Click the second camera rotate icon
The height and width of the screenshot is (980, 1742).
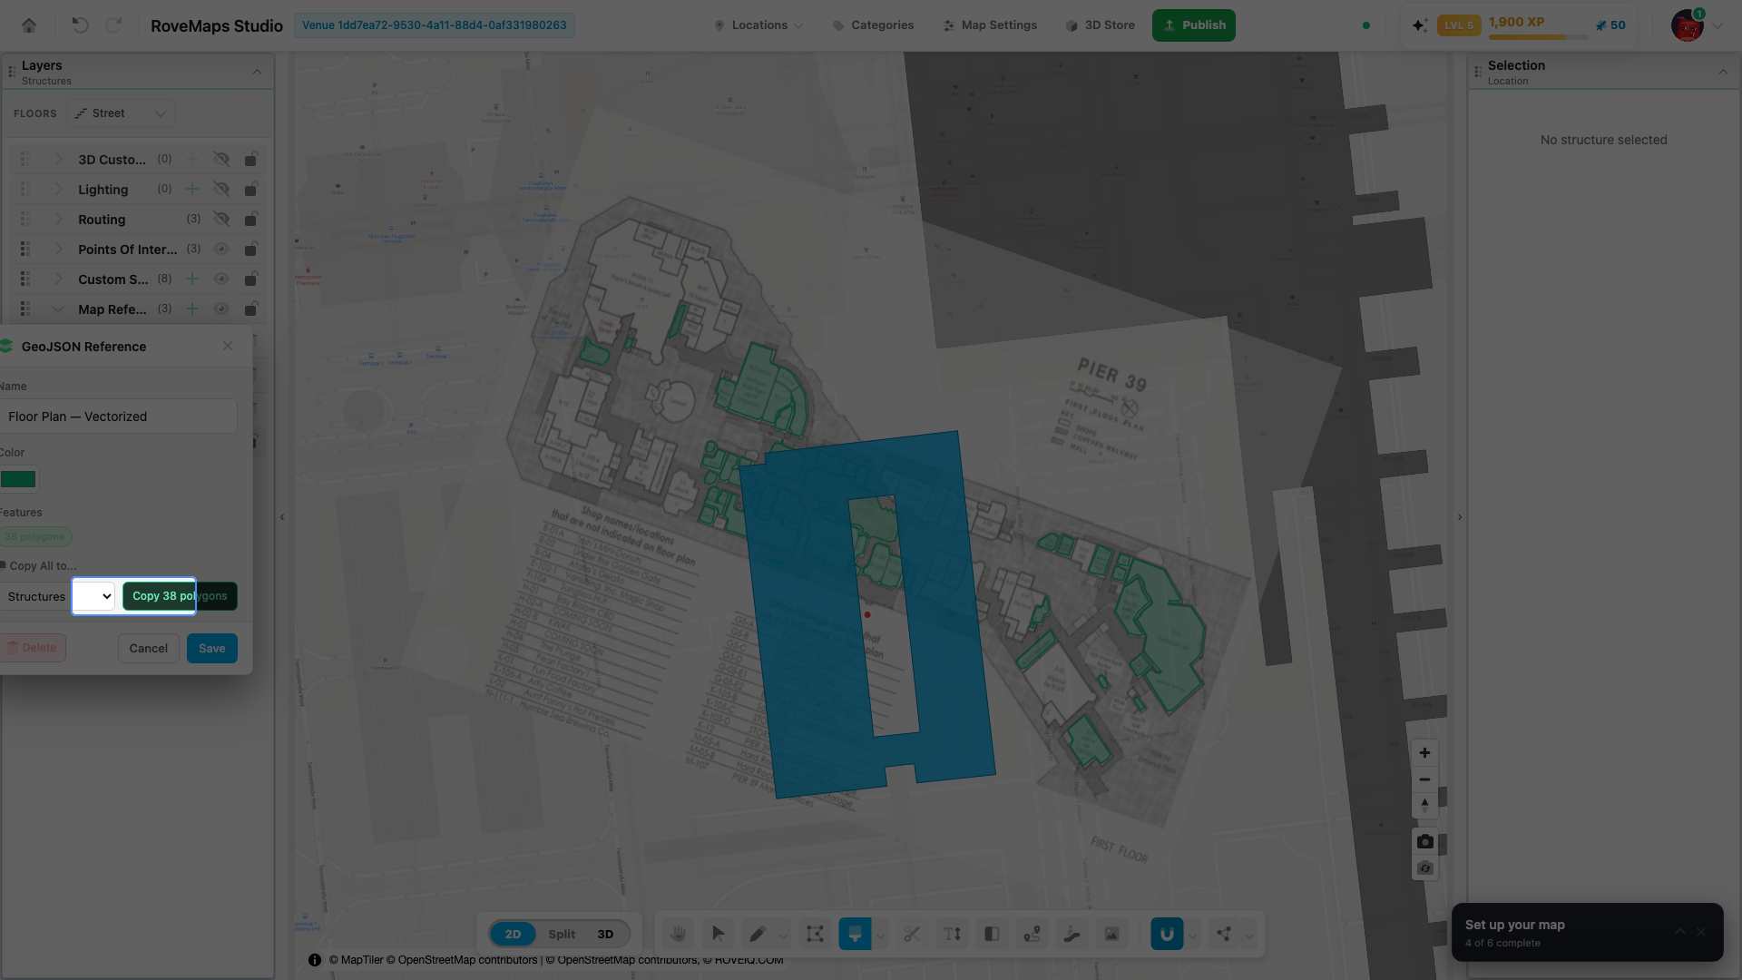1425,868
